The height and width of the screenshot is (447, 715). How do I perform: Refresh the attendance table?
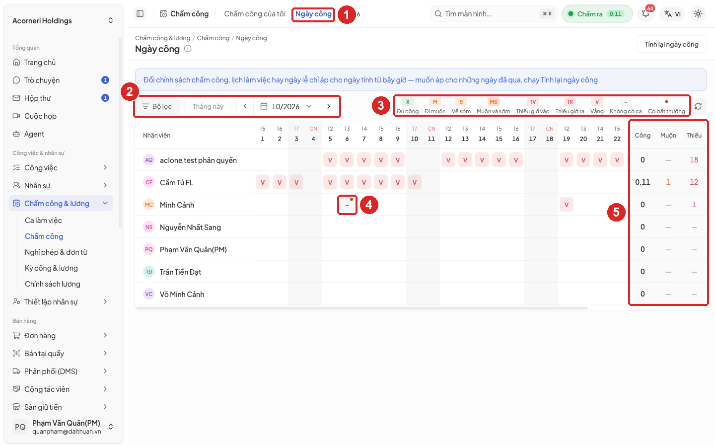[698, 106]
